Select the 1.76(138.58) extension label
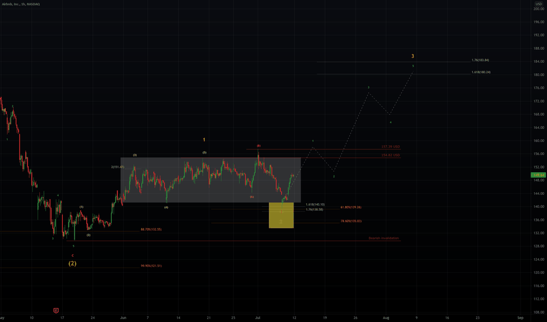The width and height of the screenshot is (547, 322). click(x=315, y=210)
